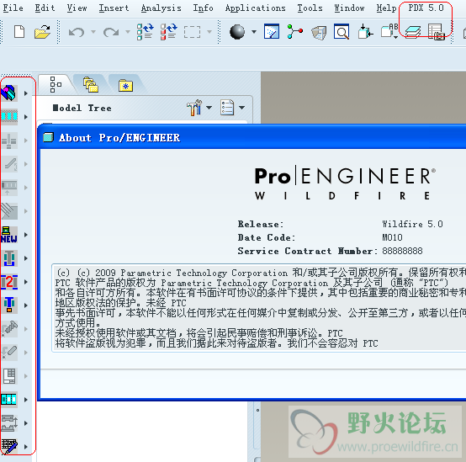Toggle the spin center icon
The width and height of the screenshot is (466, 462).
294,32
